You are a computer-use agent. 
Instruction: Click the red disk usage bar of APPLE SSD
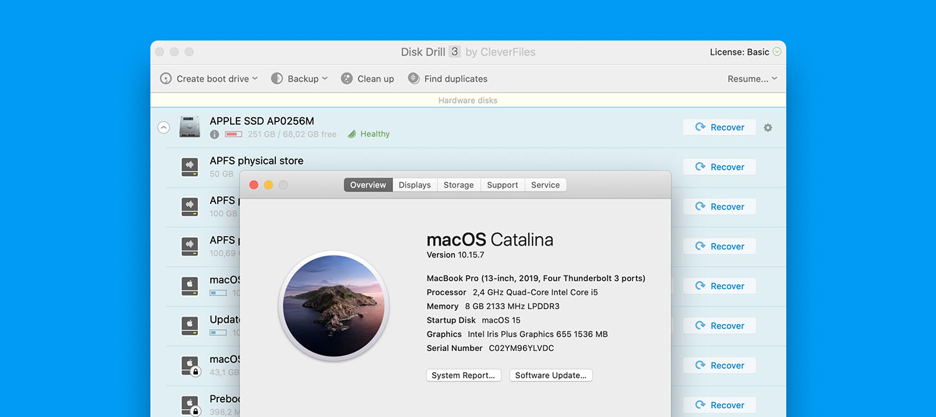tap(233, 134)
